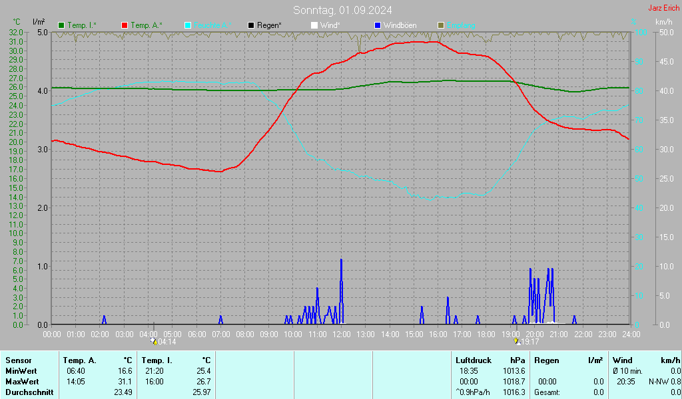Click the '°C' unit label above the temperature axis
The image size is (682, 399).
[16, 22]
